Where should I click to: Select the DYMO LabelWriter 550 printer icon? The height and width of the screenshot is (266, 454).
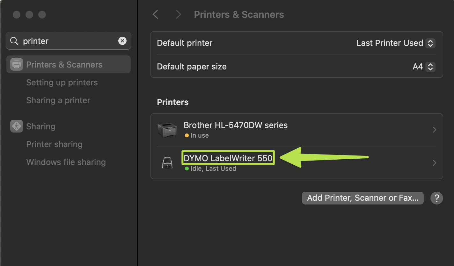point(167,162)
